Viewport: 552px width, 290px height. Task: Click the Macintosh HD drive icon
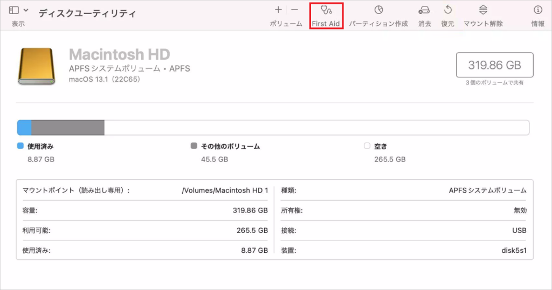tap(37, 66)
